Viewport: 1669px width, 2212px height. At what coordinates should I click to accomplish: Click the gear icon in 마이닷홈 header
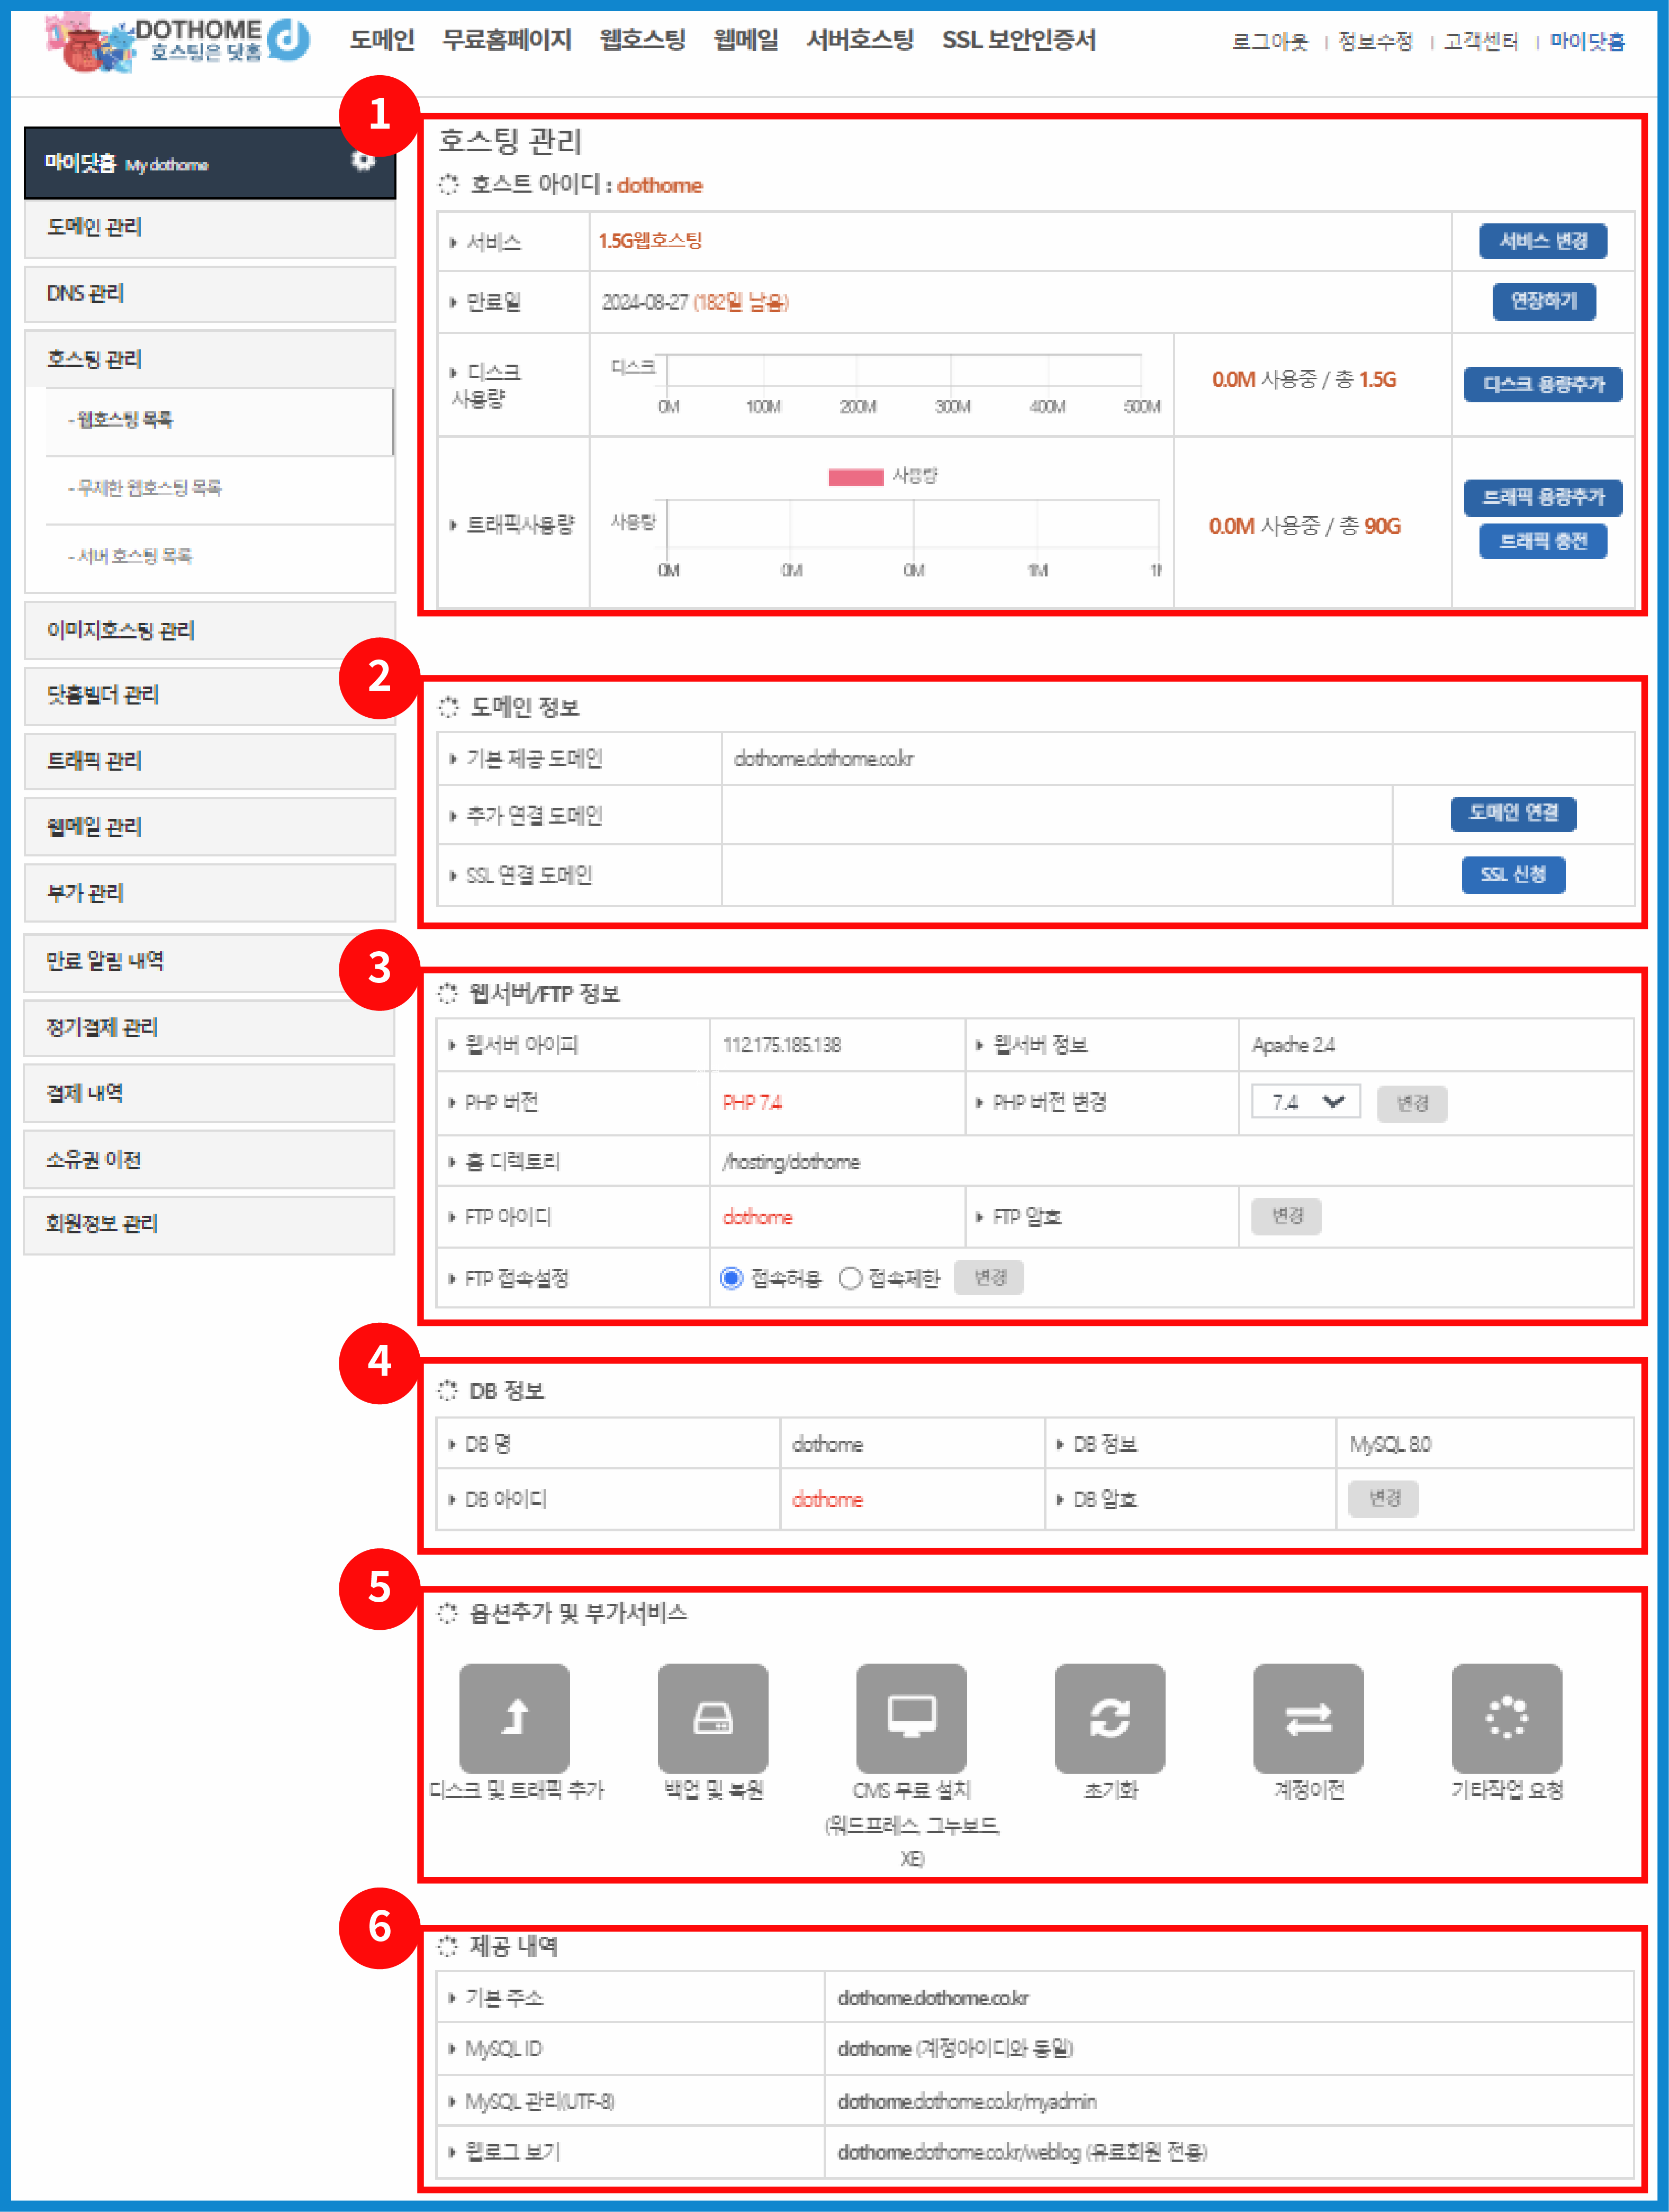pyautogui.click(x=363, y=161)
